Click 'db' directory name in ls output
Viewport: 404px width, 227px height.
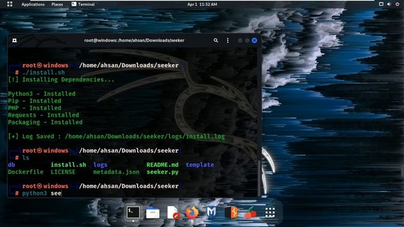(11, 165)
